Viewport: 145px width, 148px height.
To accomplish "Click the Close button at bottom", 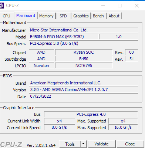I will (x=130, y=144).
